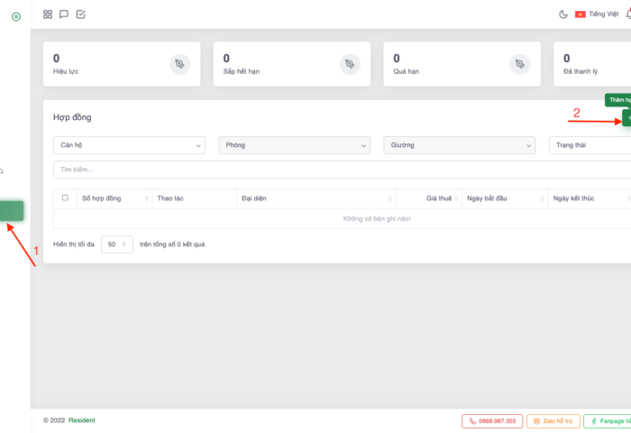Image resolution: width=631 pixels, height=433 pixels.
Task: Expand the Giường dropdown filter
Action: [459, 145]
